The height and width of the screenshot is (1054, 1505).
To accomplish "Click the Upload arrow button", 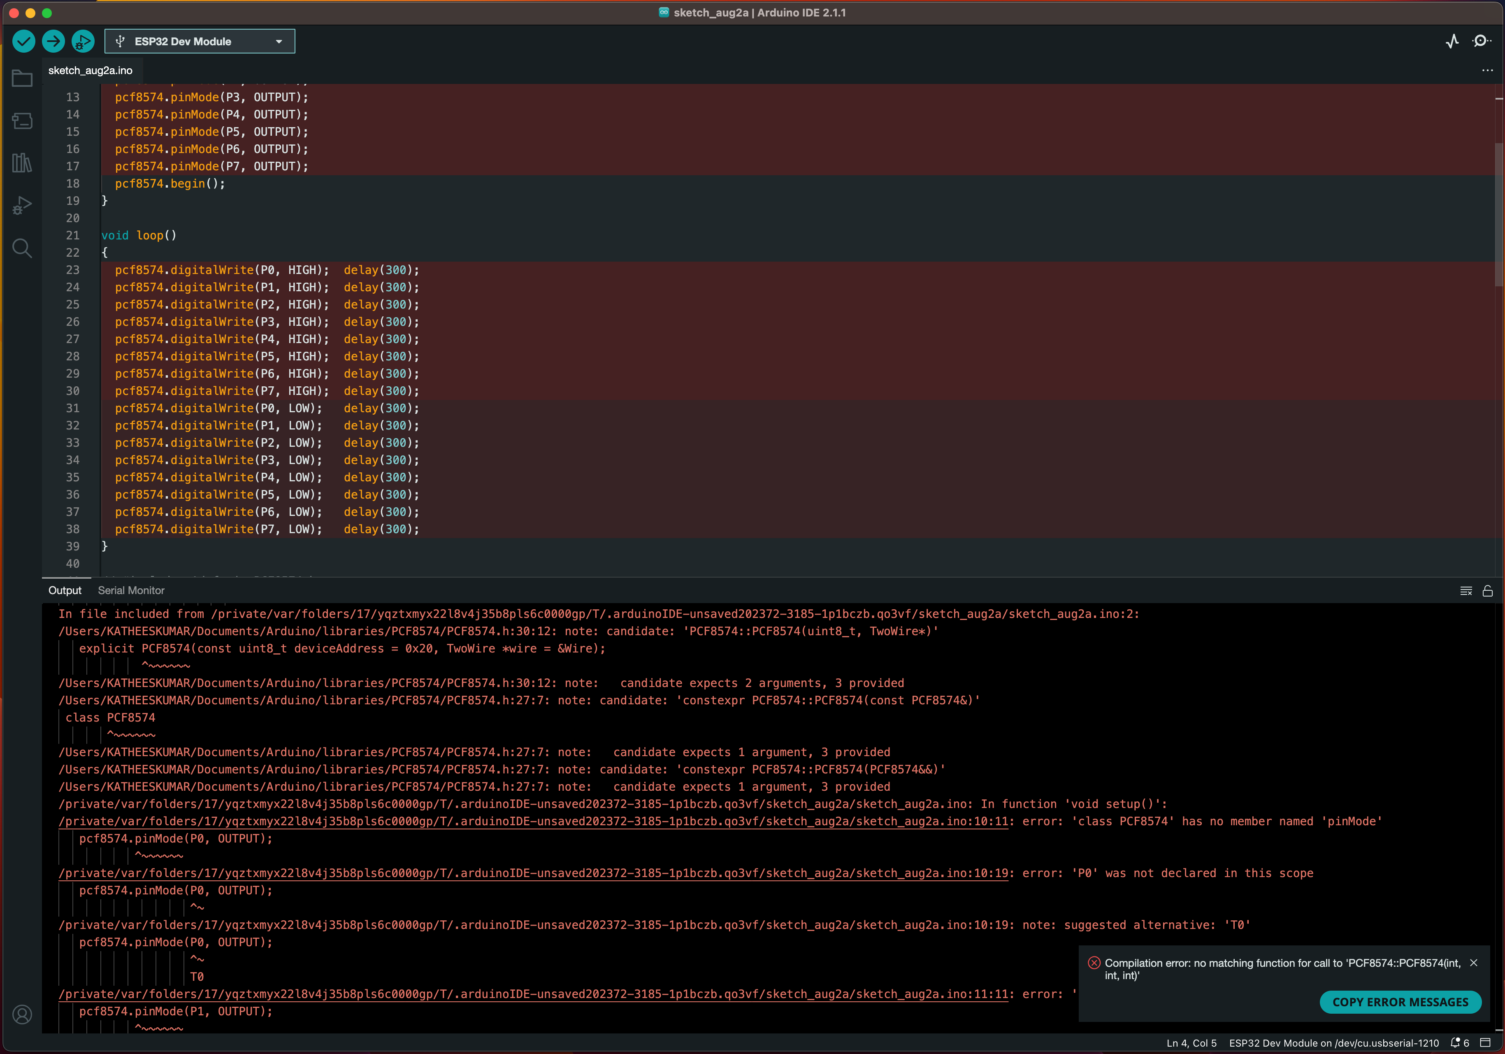I will [x=53, y=41].
